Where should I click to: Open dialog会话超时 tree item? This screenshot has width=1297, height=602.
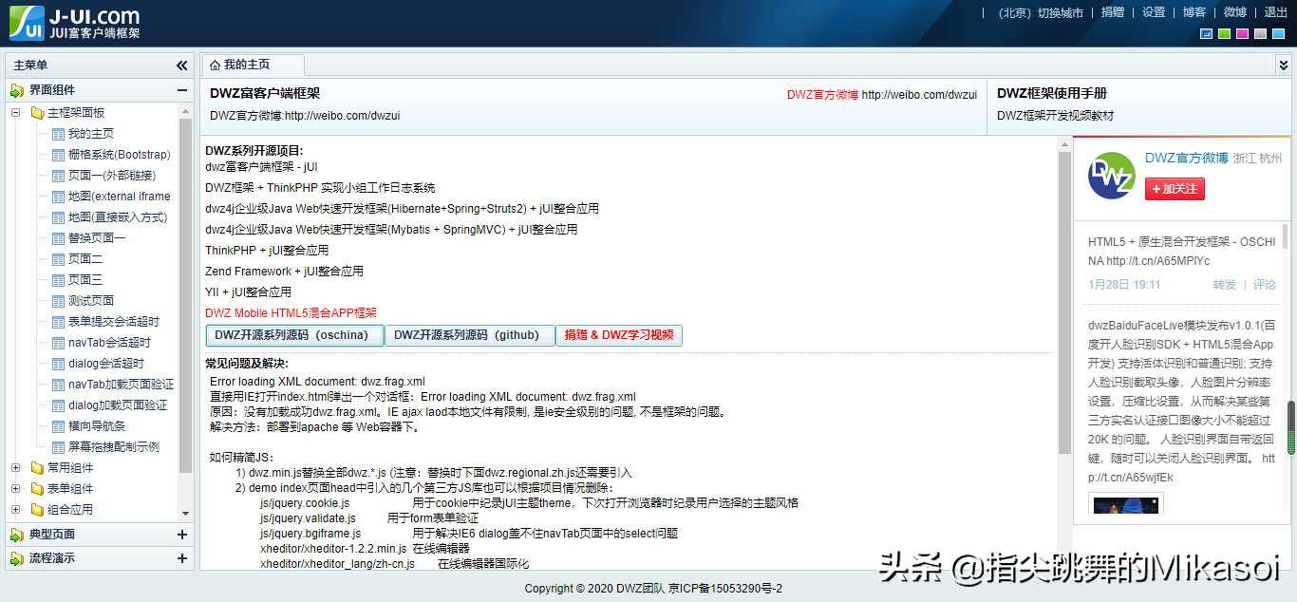pyautogui.click(x=106, y=364)
